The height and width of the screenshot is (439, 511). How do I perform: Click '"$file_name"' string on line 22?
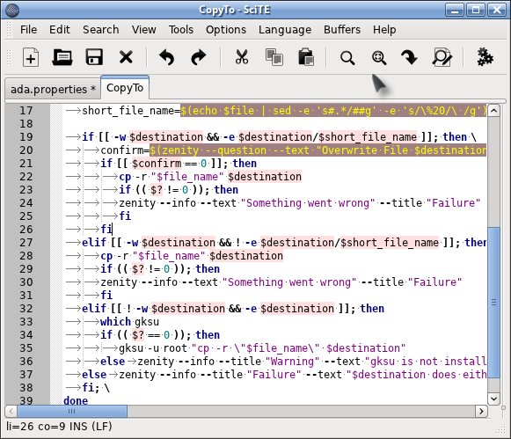[x=187, y=177]
